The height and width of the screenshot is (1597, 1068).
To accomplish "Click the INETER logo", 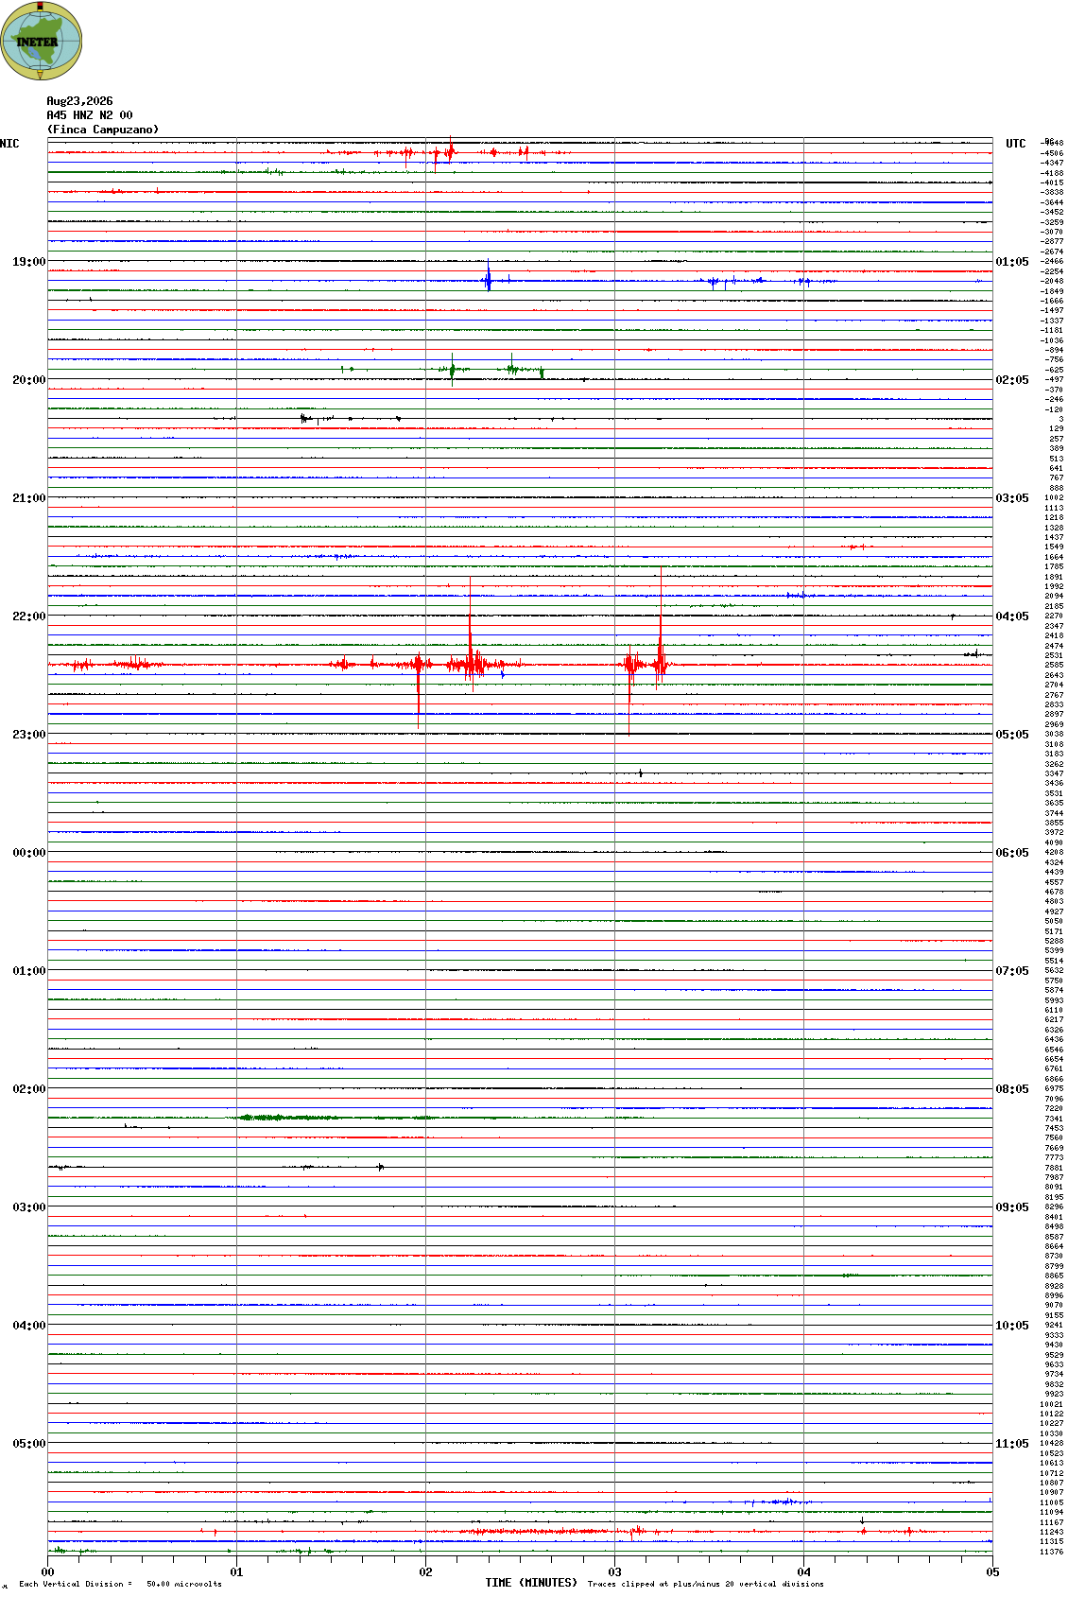I will (x=41, y=41).
